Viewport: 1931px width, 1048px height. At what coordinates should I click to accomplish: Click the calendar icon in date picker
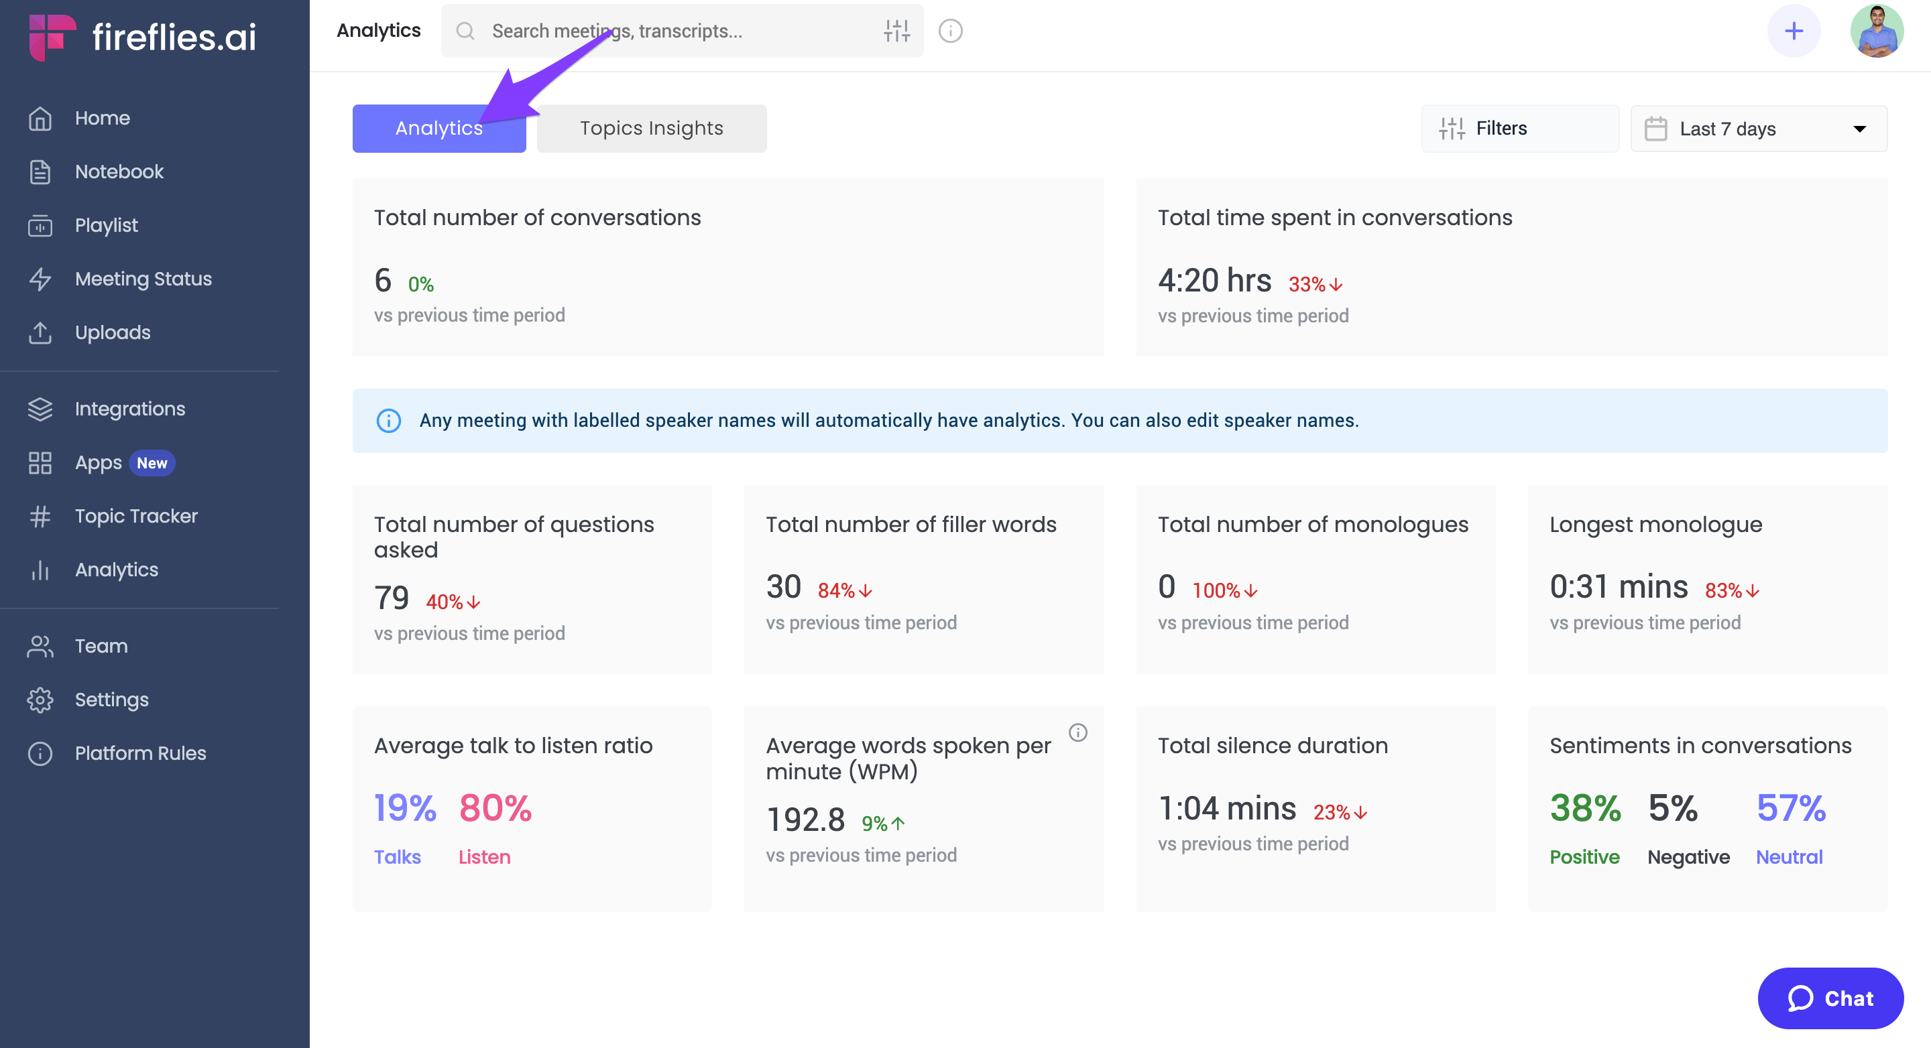1656,129
